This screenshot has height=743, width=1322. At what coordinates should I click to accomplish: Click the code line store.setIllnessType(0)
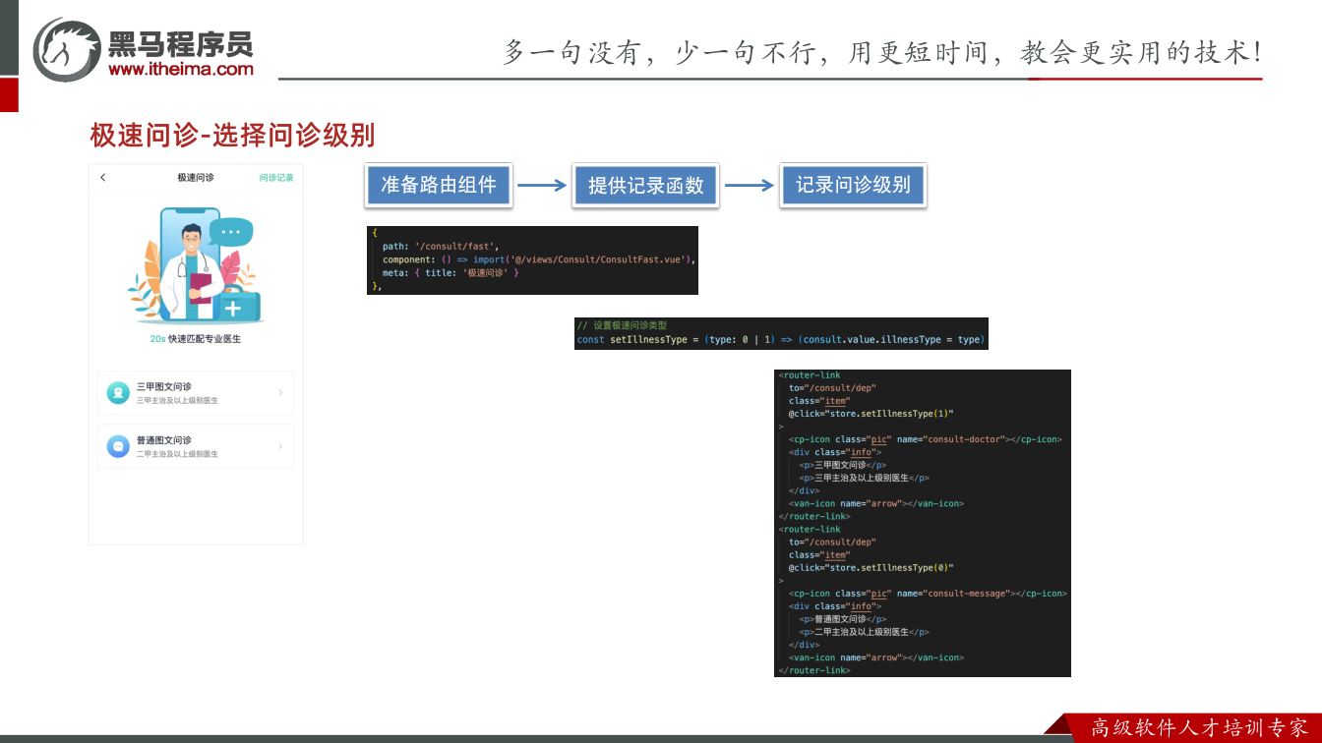tap(871, 568)
